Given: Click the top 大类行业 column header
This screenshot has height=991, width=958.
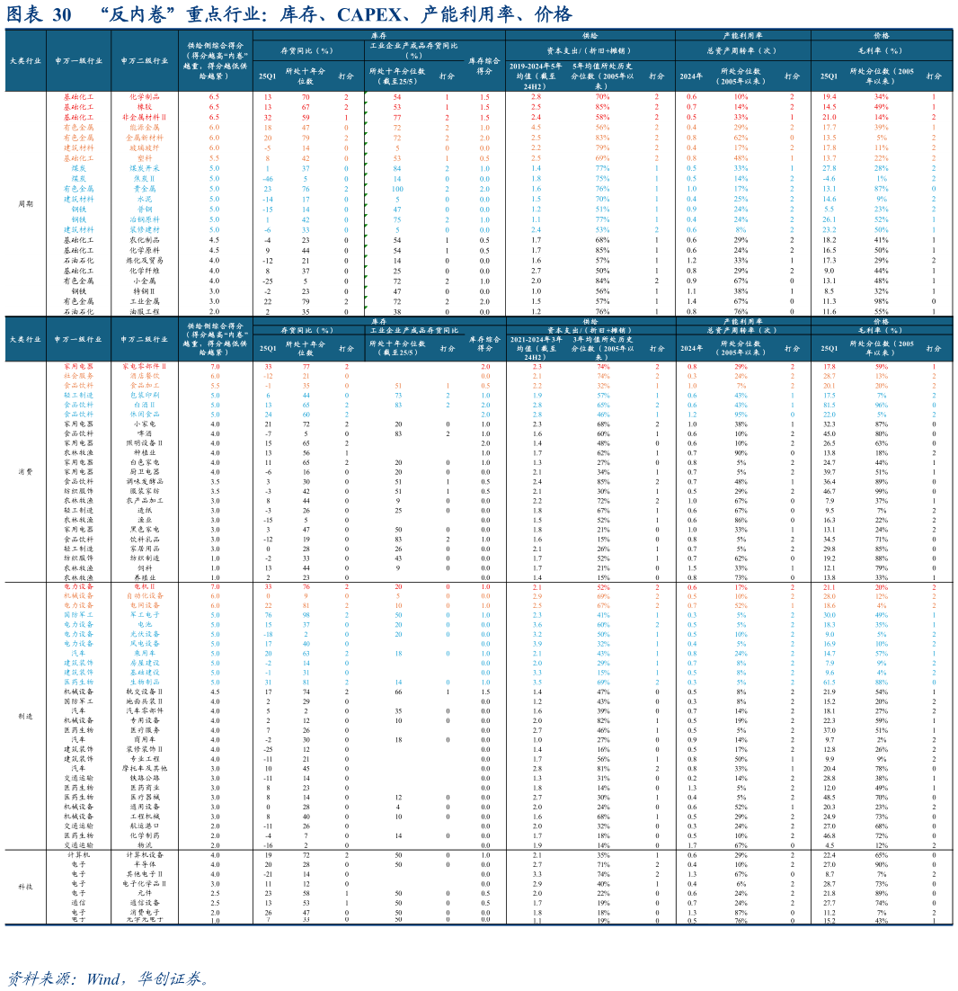Looking at the screenshot, I should point(25,61).
